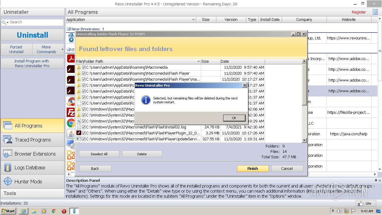Click the red Opera taskbar icon
382x215 pixels.
click(x=64, y=211)
